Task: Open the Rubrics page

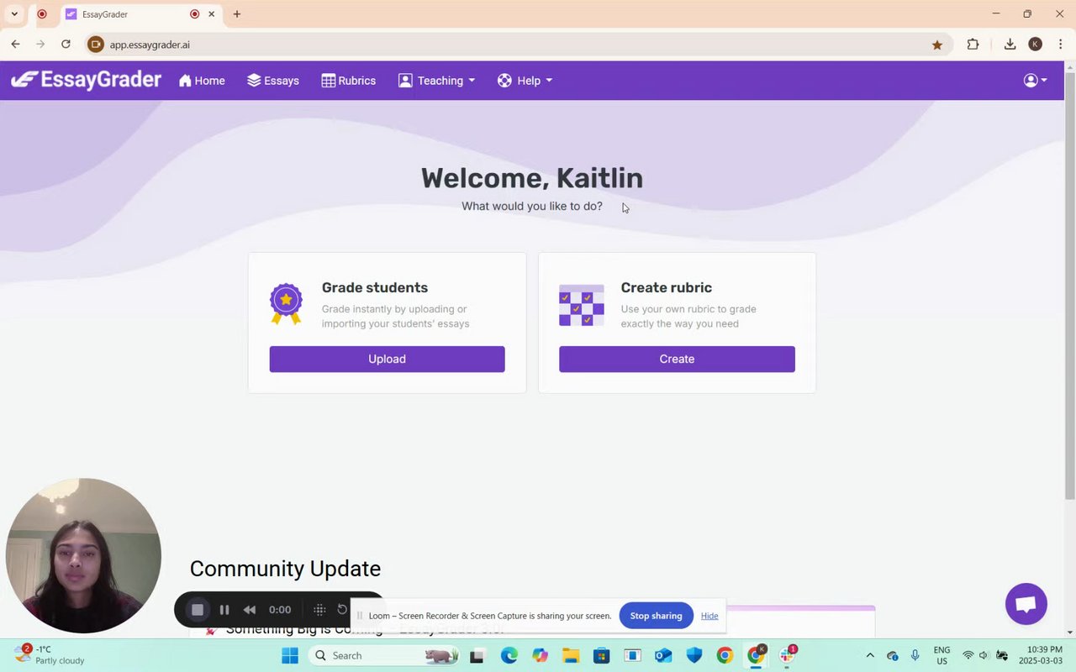Action: point(348,81)
